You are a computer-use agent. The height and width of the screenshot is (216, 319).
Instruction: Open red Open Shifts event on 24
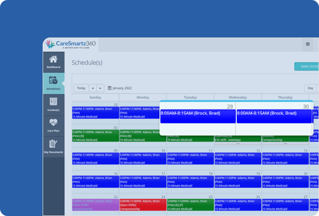(143, 205)
